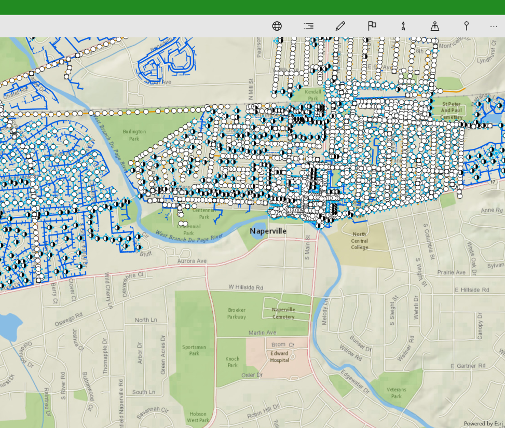The width and height of the screenshot is (505, 428).
Task: Click the Broeker Parkway label
Action: 237,313
